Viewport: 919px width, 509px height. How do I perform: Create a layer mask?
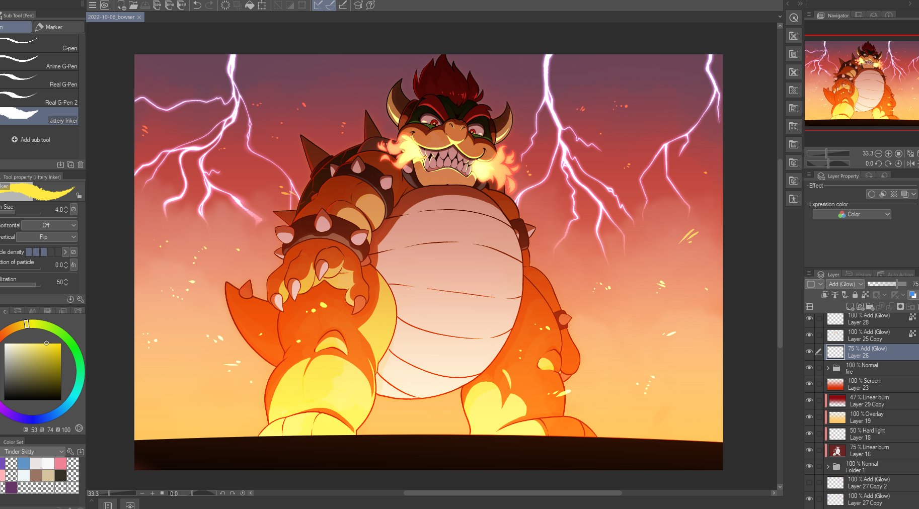[x=900, y=306]
